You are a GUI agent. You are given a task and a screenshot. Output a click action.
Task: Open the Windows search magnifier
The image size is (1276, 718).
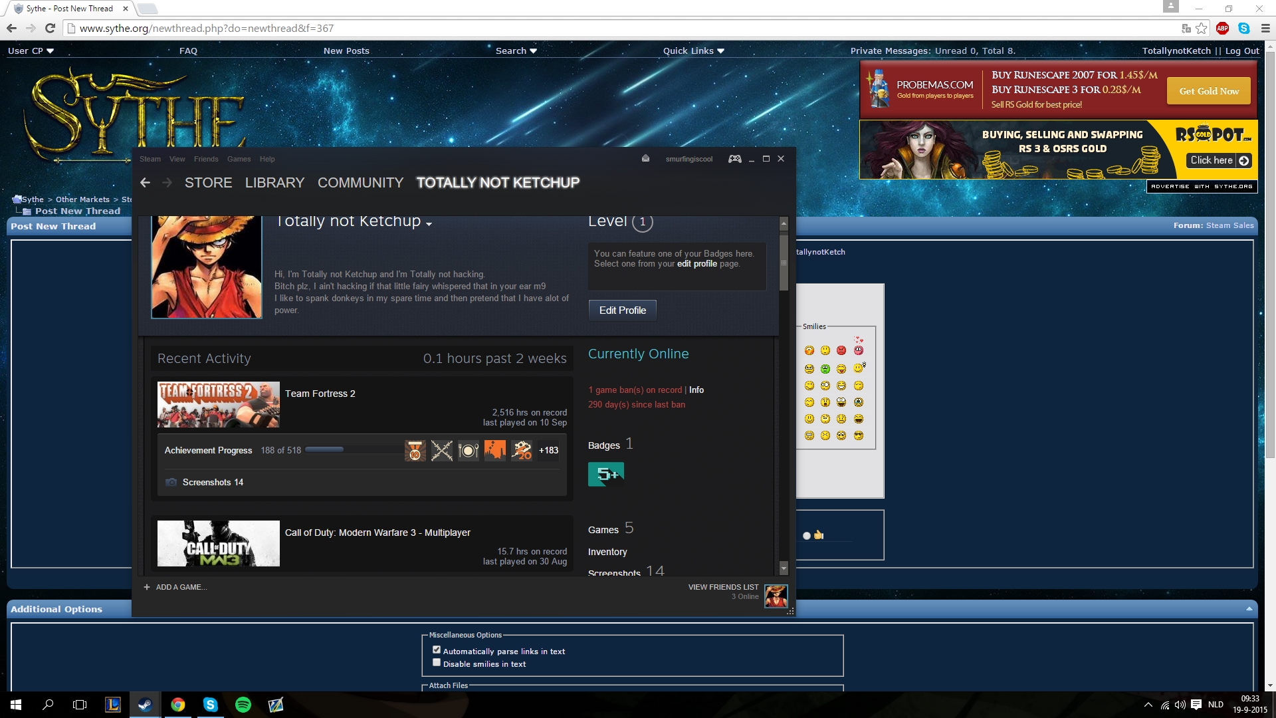click(48, 705)
